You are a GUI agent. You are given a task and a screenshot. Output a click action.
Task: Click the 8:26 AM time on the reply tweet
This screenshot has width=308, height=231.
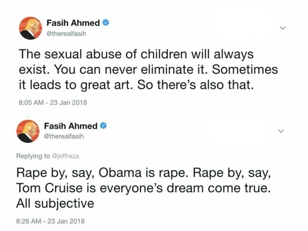(28, 221)
